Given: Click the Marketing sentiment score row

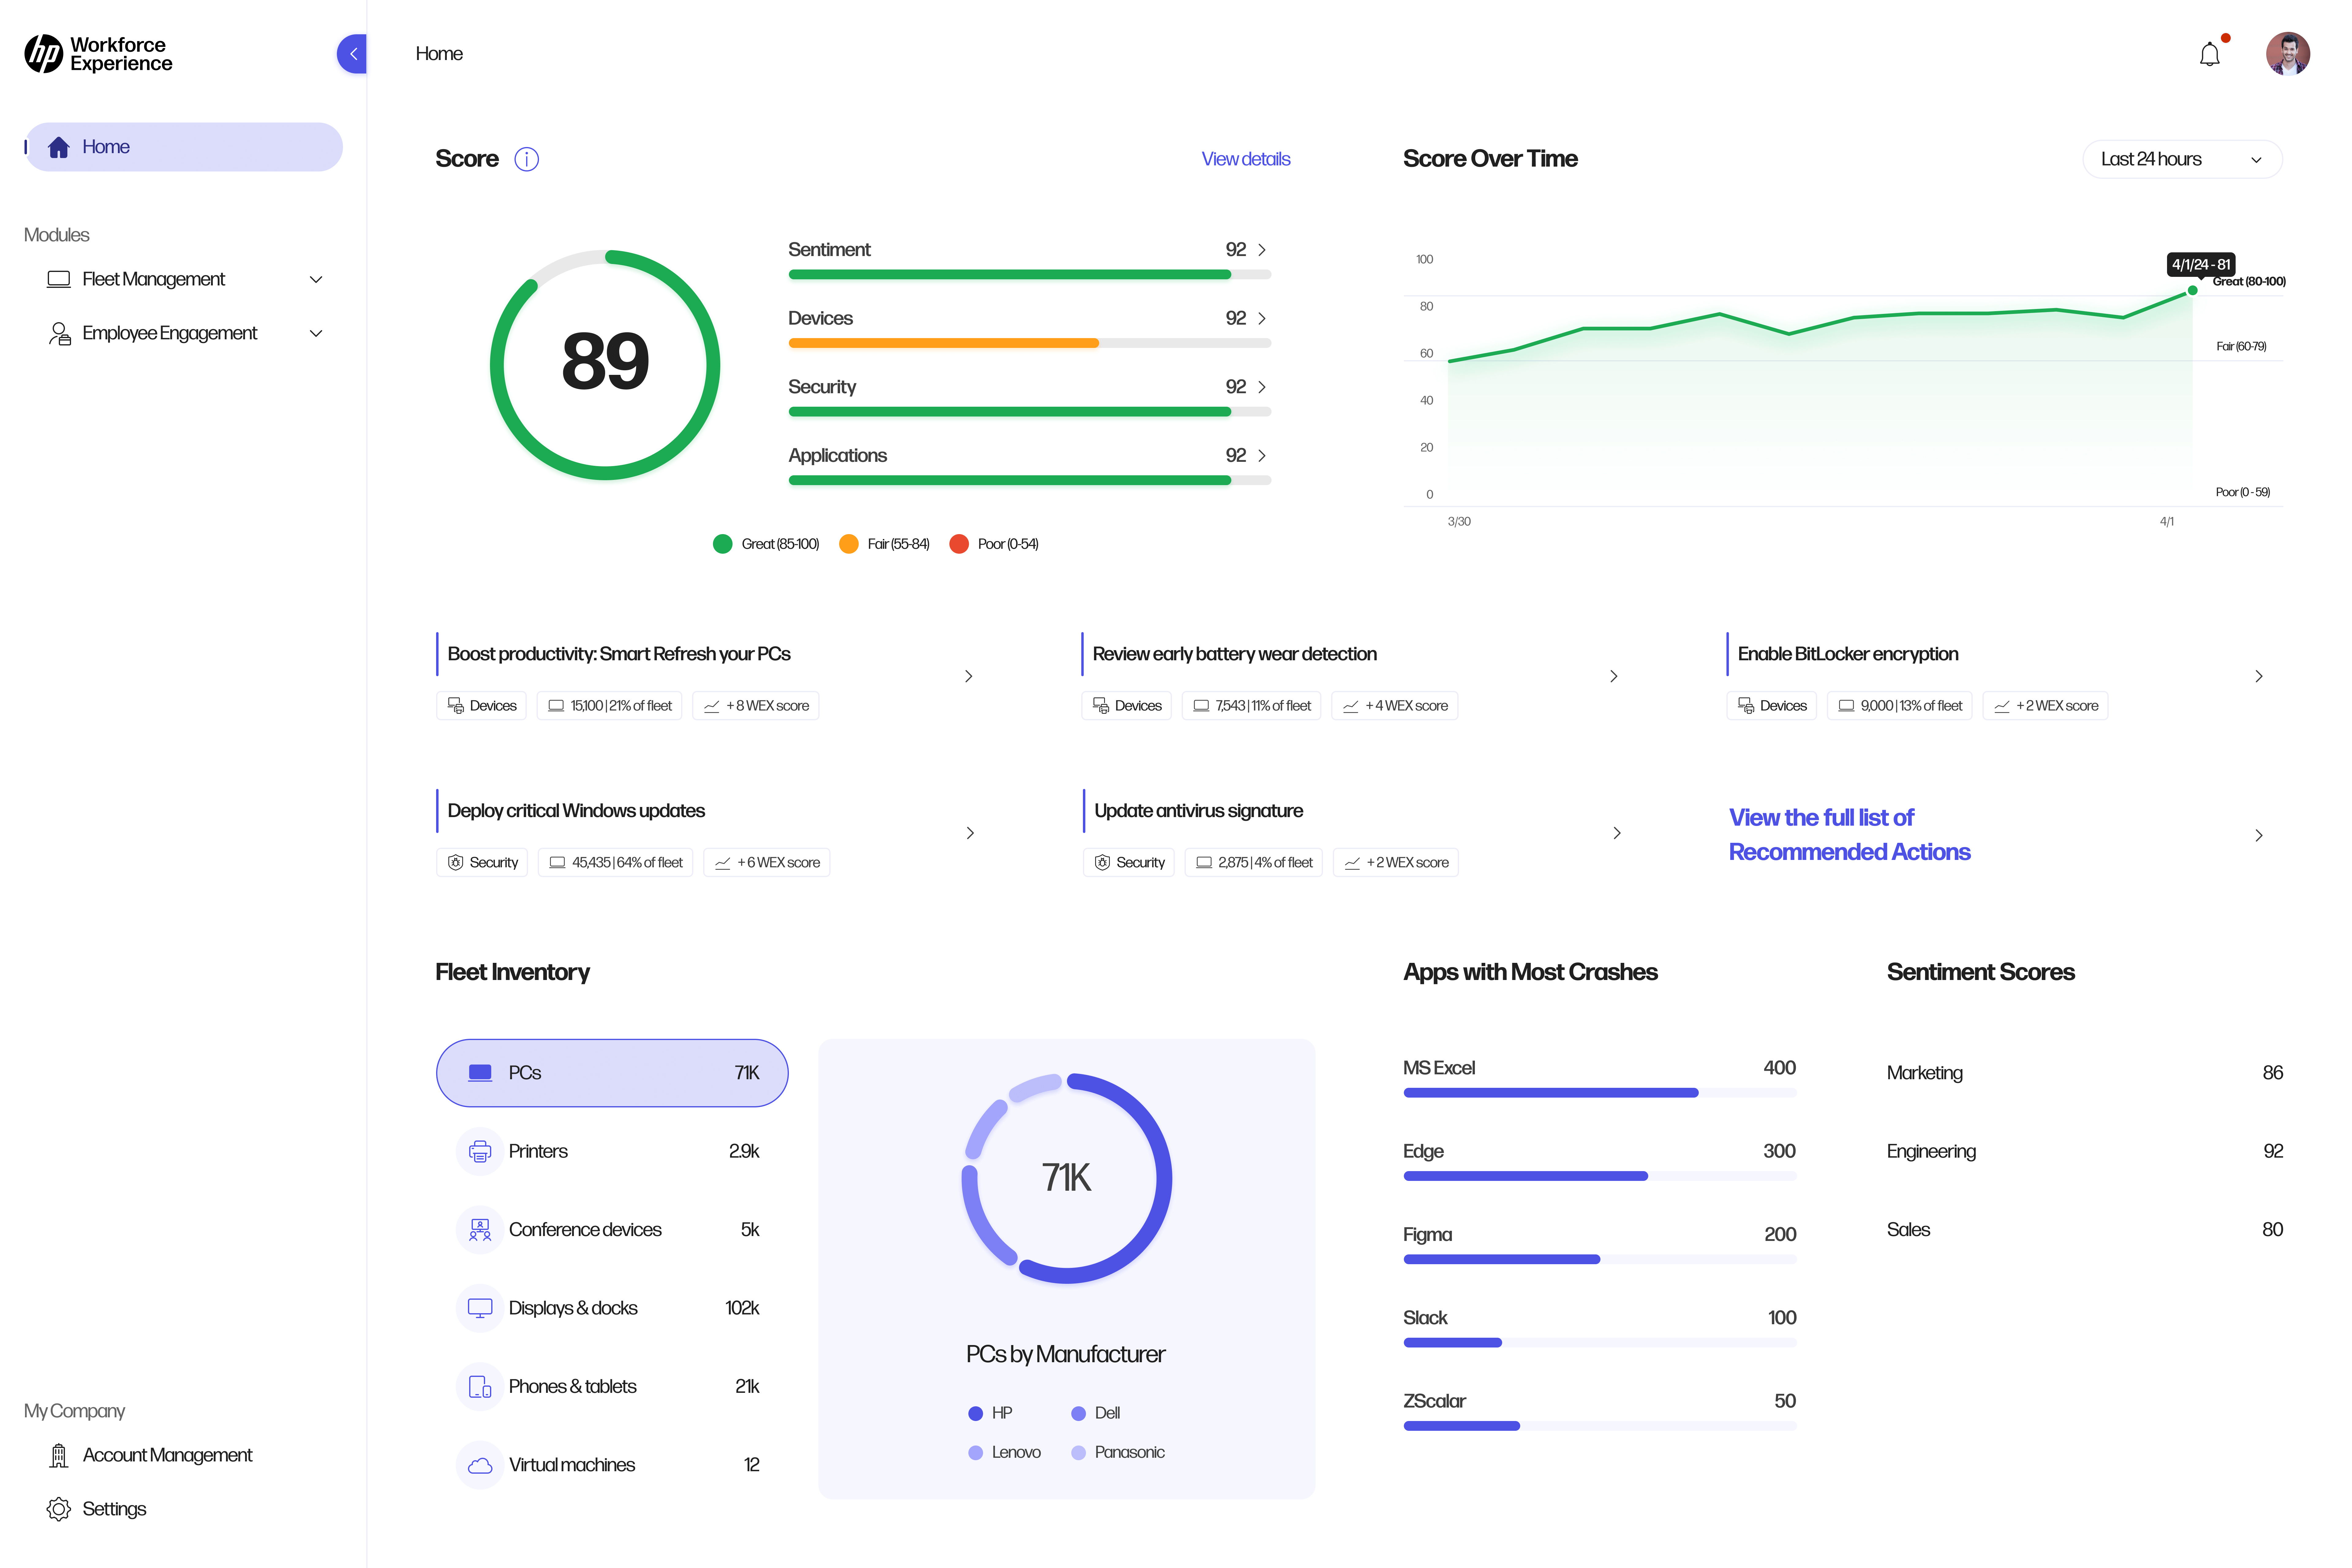Looking at the screenshot, I should point(2085,1073).
